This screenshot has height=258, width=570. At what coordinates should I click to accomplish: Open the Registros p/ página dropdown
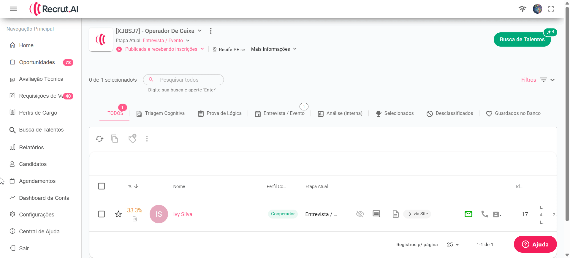(453, 245)
